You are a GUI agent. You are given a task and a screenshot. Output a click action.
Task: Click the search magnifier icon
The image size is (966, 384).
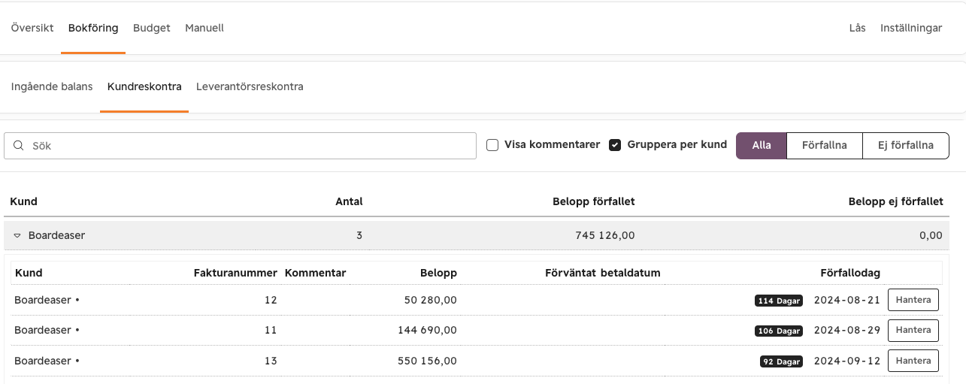click(x=19, y=146)
